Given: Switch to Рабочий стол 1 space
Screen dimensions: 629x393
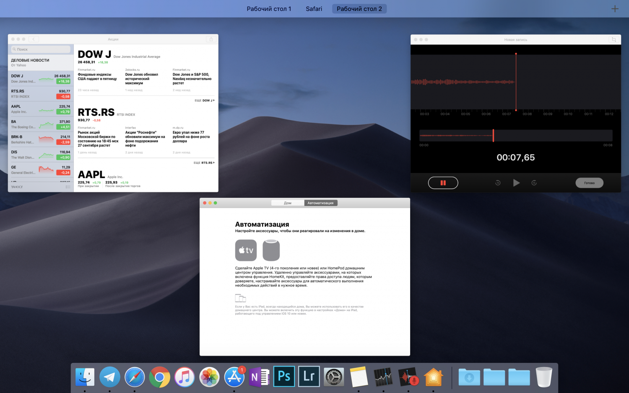Looking at the screenshot, I should 269,9.
